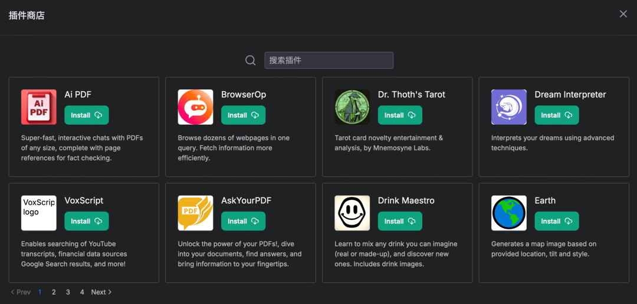Image resolution: width=637 pixels, height=304 pixels.
Task: Click the AskYourPDF title text
Action: tap(246, 201)
